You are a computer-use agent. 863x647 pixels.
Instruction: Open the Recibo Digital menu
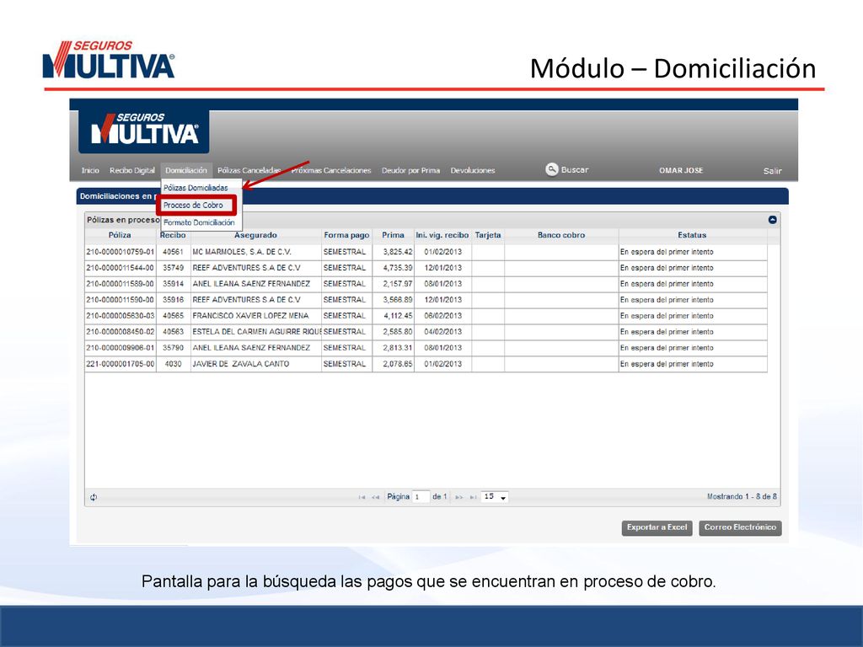pyautogui.click(x=132, y=170)
